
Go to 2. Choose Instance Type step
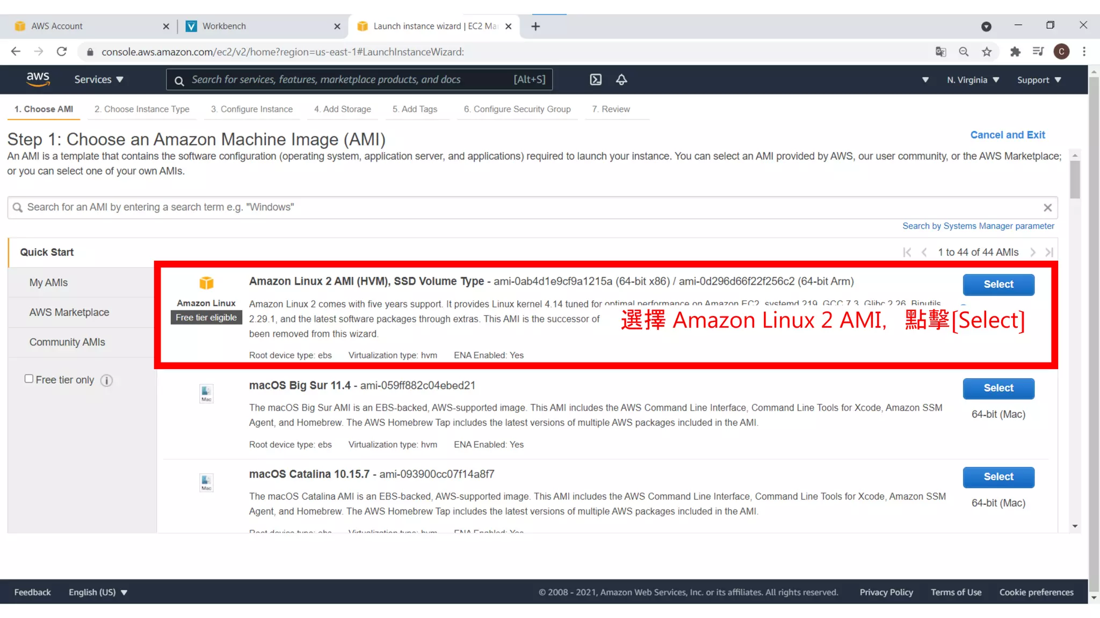142,109
